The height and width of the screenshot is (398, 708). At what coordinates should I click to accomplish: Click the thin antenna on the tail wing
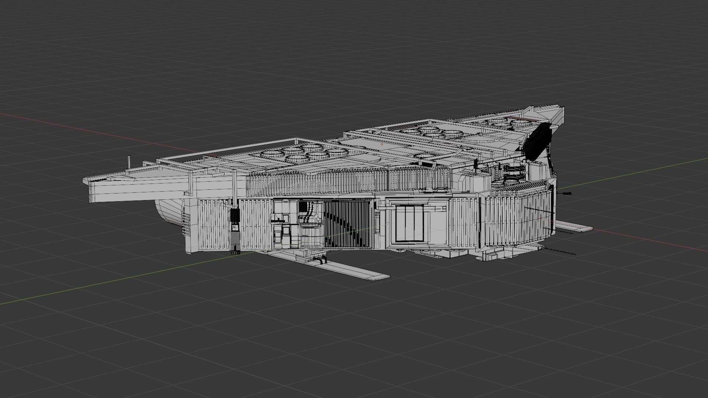(129, 163)
